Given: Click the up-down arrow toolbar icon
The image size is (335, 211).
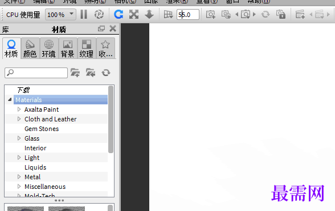Looking at the screenshot, I should coord(149,15).
